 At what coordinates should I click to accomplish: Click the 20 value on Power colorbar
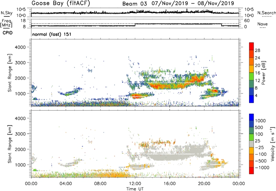click(257, 66)
